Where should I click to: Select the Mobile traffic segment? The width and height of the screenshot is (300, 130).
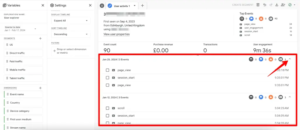click(23, 70)
